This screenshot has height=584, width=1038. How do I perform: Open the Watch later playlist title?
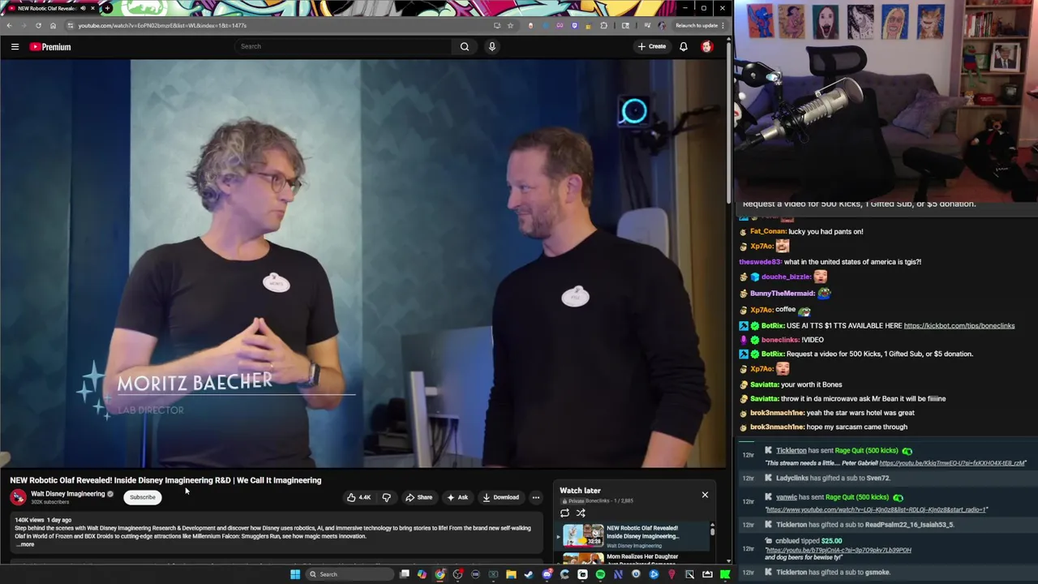point(580,491)
